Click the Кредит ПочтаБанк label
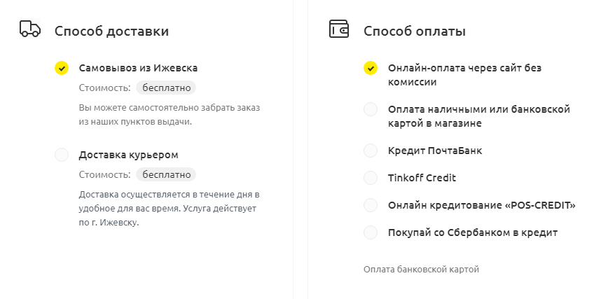601x299 pixels. [435, 151]
